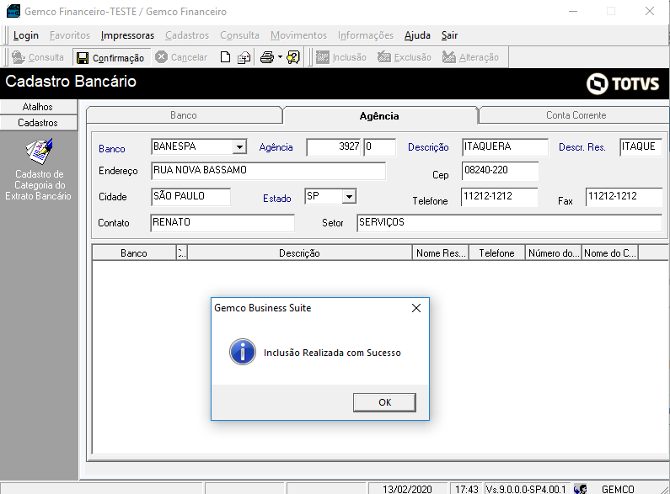Close the Gemco Financeiro window
The height and width of the screenshot is (494, 670).
click(x=650, y=11)
